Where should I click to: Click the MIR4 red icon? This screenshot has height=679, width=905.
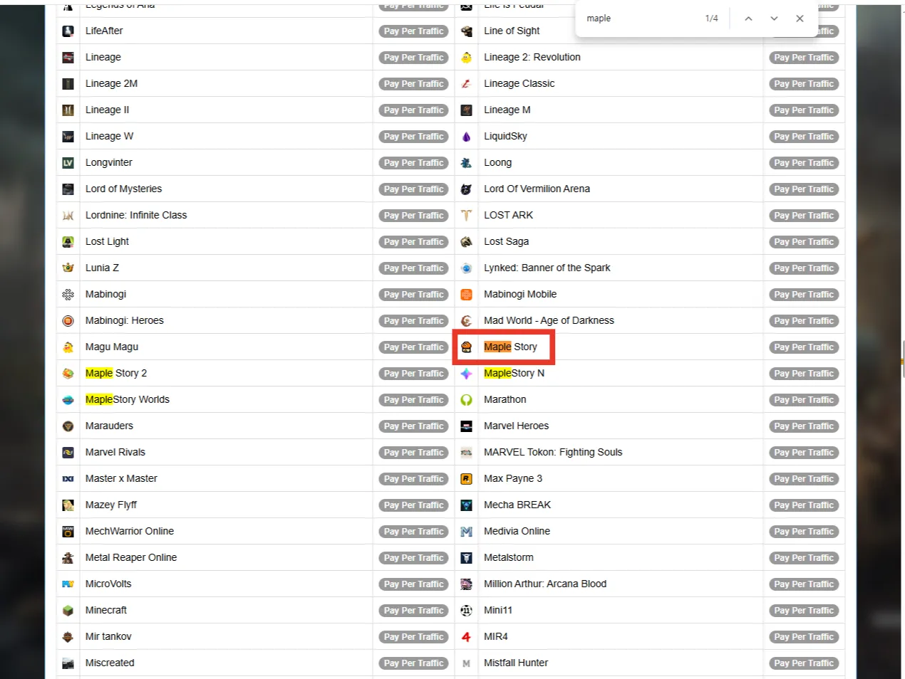[466, 637]
